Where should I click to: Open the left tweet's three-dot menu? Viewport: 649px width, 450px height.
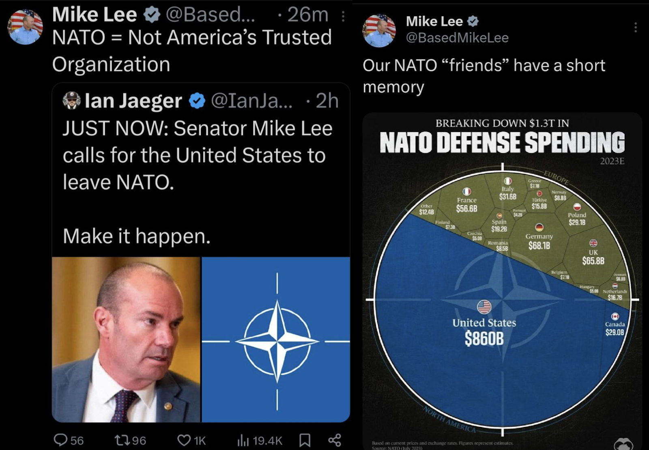coord(343,16)
